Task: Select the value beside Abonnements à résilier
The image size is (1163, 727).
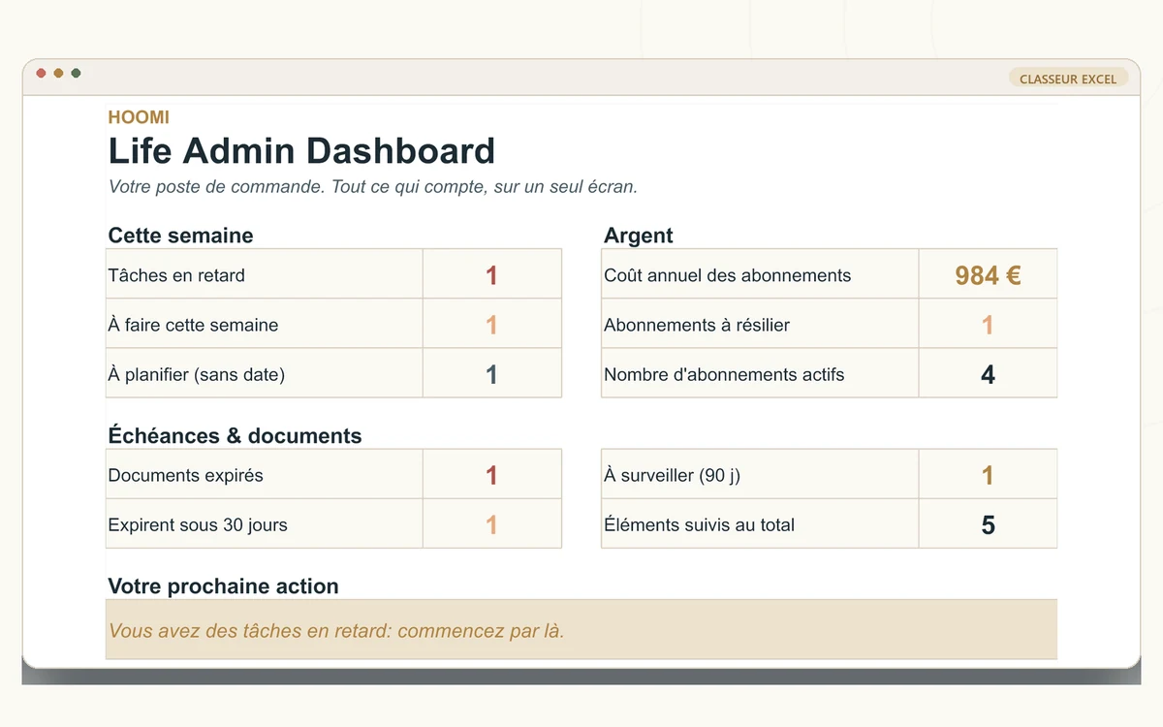Action: [x=988, y=324]
